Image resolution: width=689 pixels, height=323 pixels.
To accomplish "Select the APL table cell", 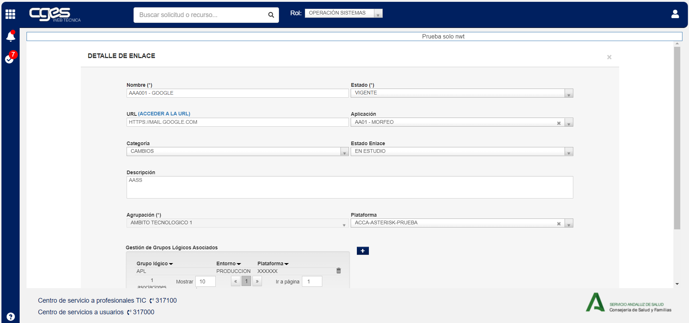I will [x=141, y=271].
